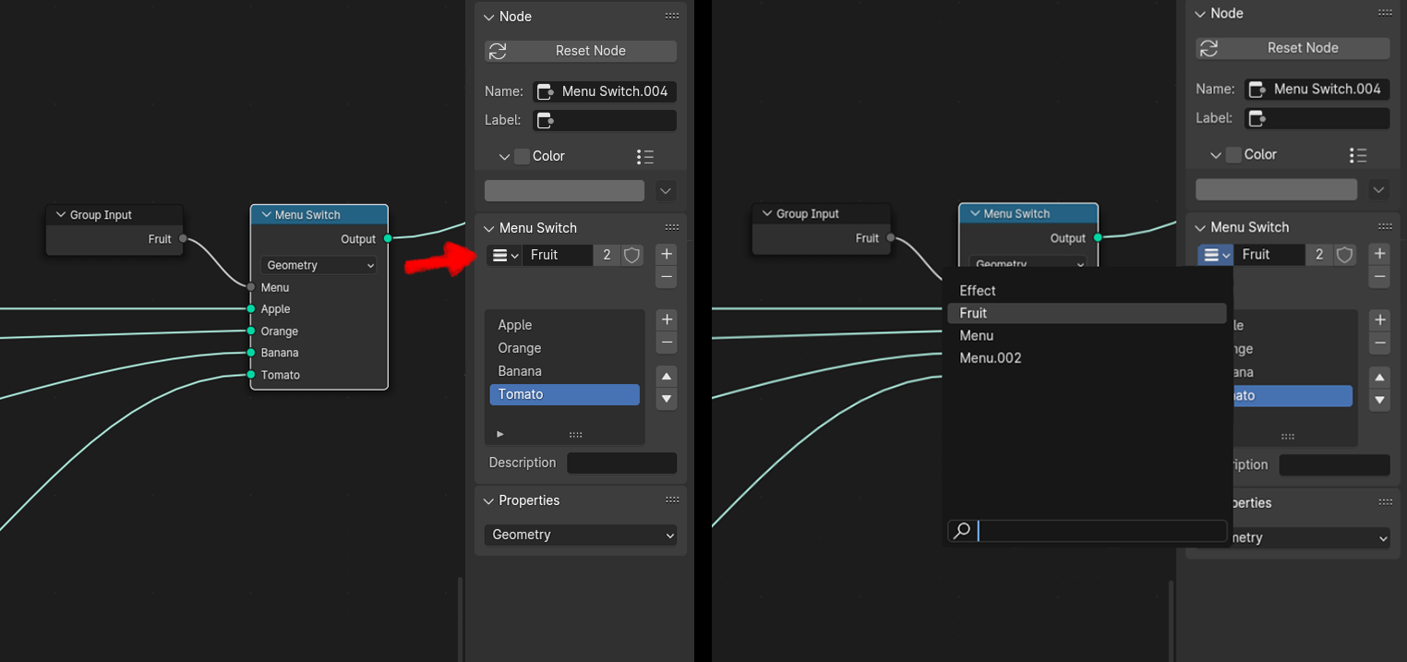Move Tomato item down, left screenshot
This screenshot has height=662, width=1407.
coord(667,400)
